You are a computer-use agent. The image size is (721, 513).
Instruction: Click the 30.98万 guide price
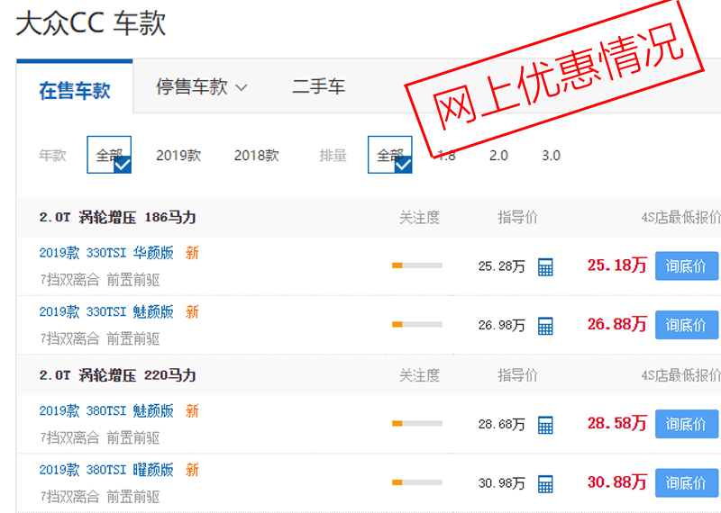click(501, 483)
